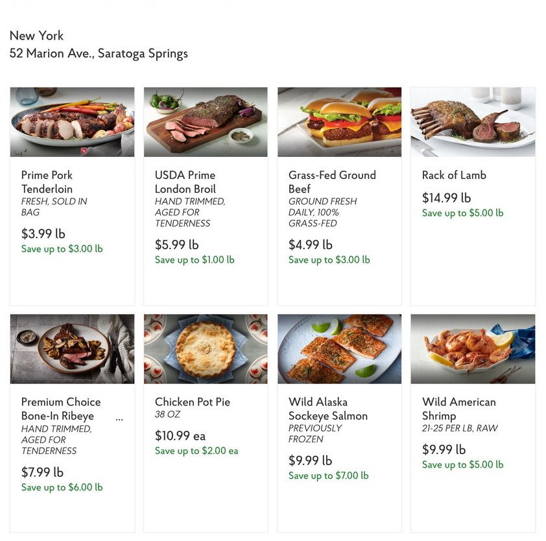Screen dimensions: 546x541
Task: Open the Prime Pork Tenderloin product title
Action: 47,182
